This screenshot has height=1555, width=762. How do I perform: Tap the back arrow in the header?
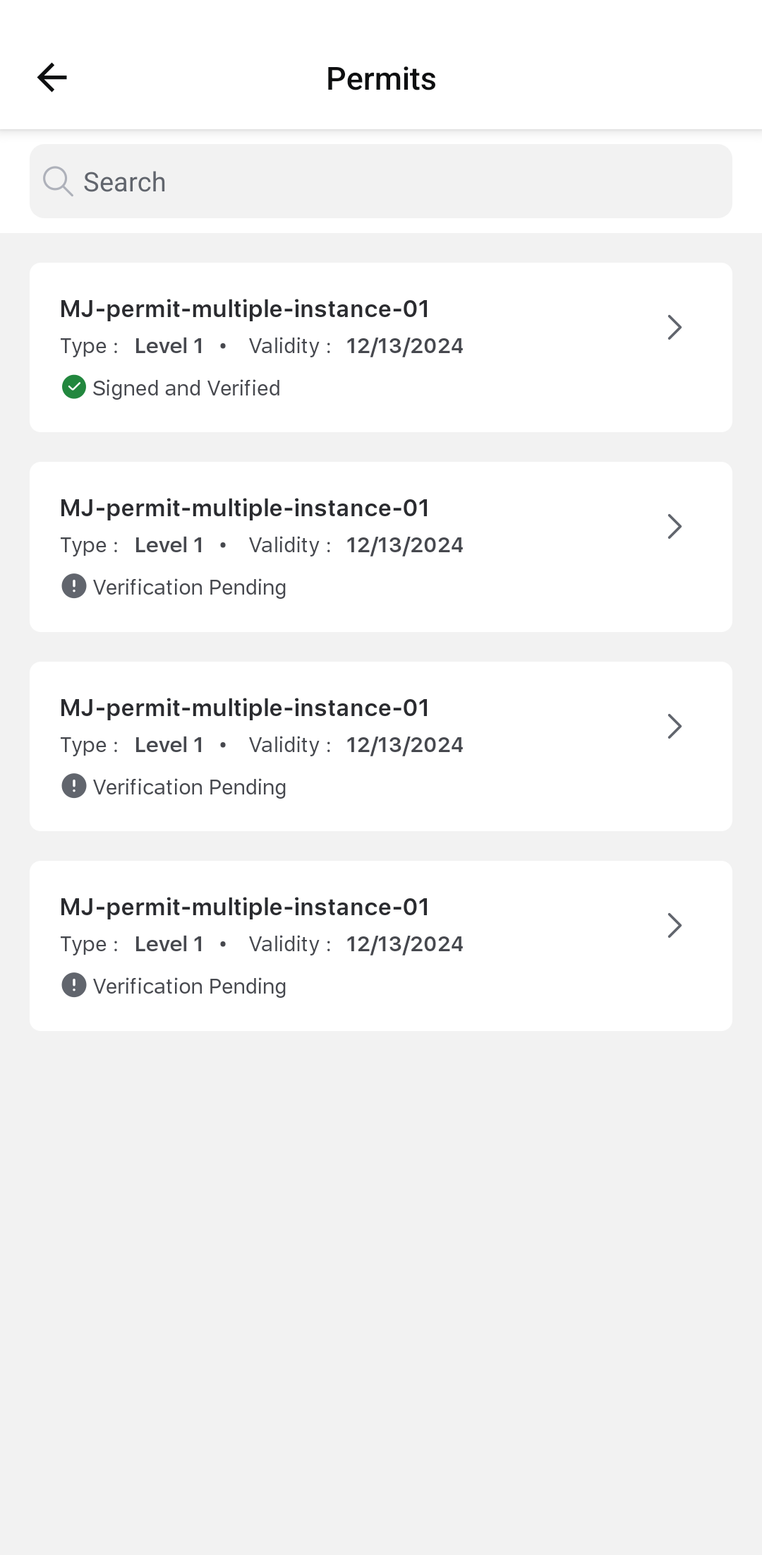pos(52,78)
